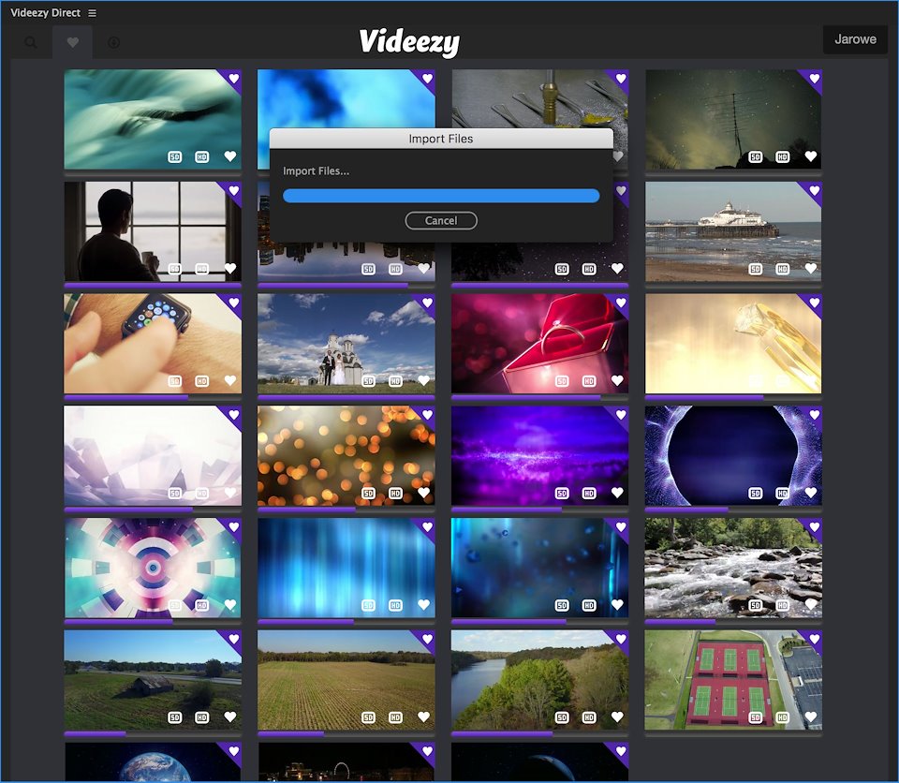
Task: Toggle corner heart ribbon on Earth globe clip
Action: tap(233, 751)
